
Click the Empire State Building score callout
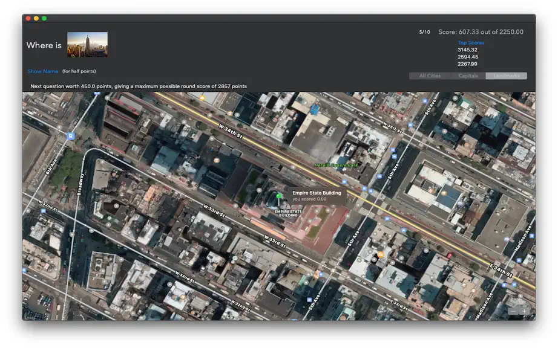pos(317,196)
